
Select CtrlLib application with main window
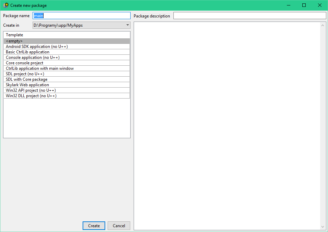coord(66,68)
